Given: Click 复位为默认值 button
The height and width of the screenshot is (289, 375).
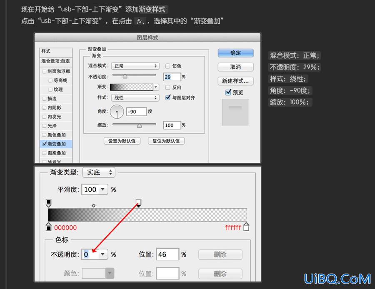Looking at the screenshot, I should click(x=166, y=141).
